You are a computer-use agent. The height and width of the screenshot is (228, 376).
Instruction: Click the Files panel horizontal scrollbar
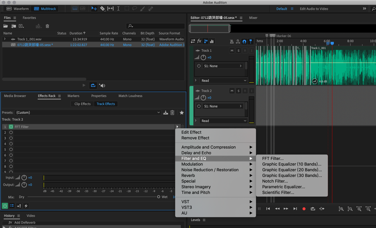coord(44,79)
